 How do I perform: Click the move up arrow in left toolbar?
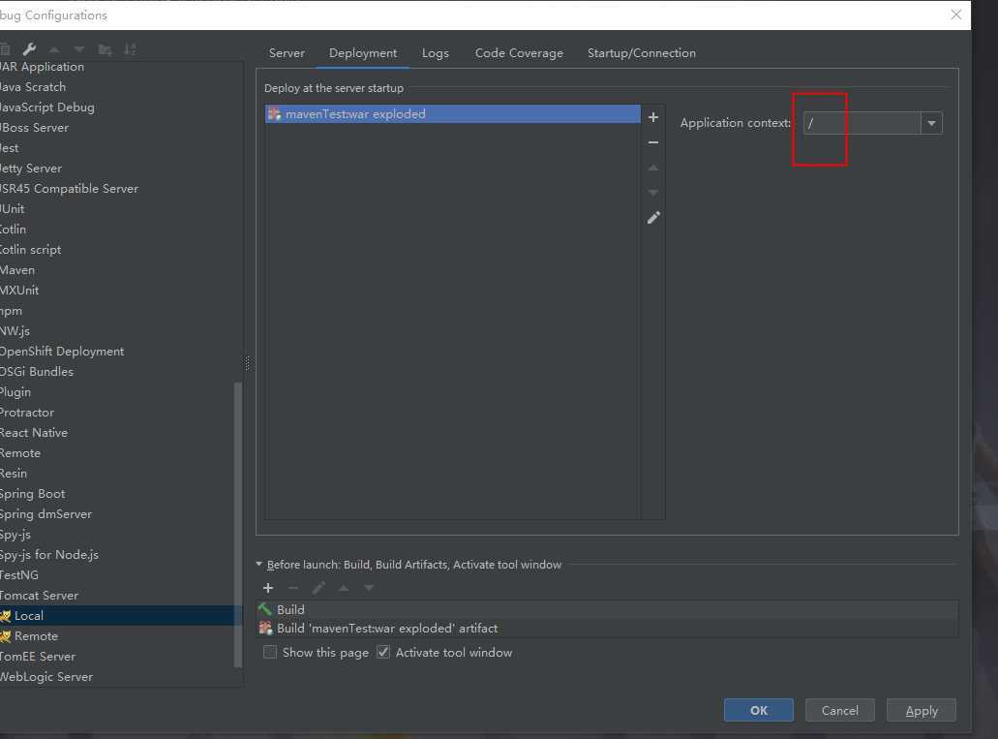click(x=54, y=49)
